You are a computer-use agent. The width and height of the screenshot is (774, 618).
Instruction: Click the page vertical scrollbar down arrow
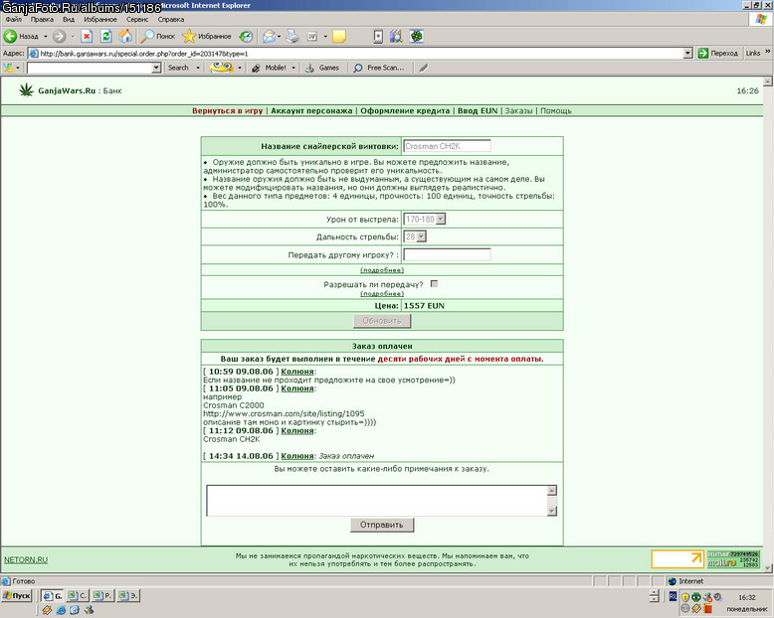click(x=768, y=568)
